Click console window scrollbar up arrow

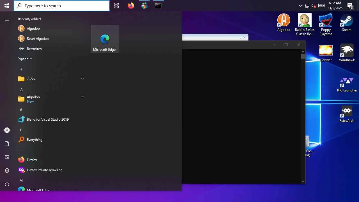click(x=303, y=52)
